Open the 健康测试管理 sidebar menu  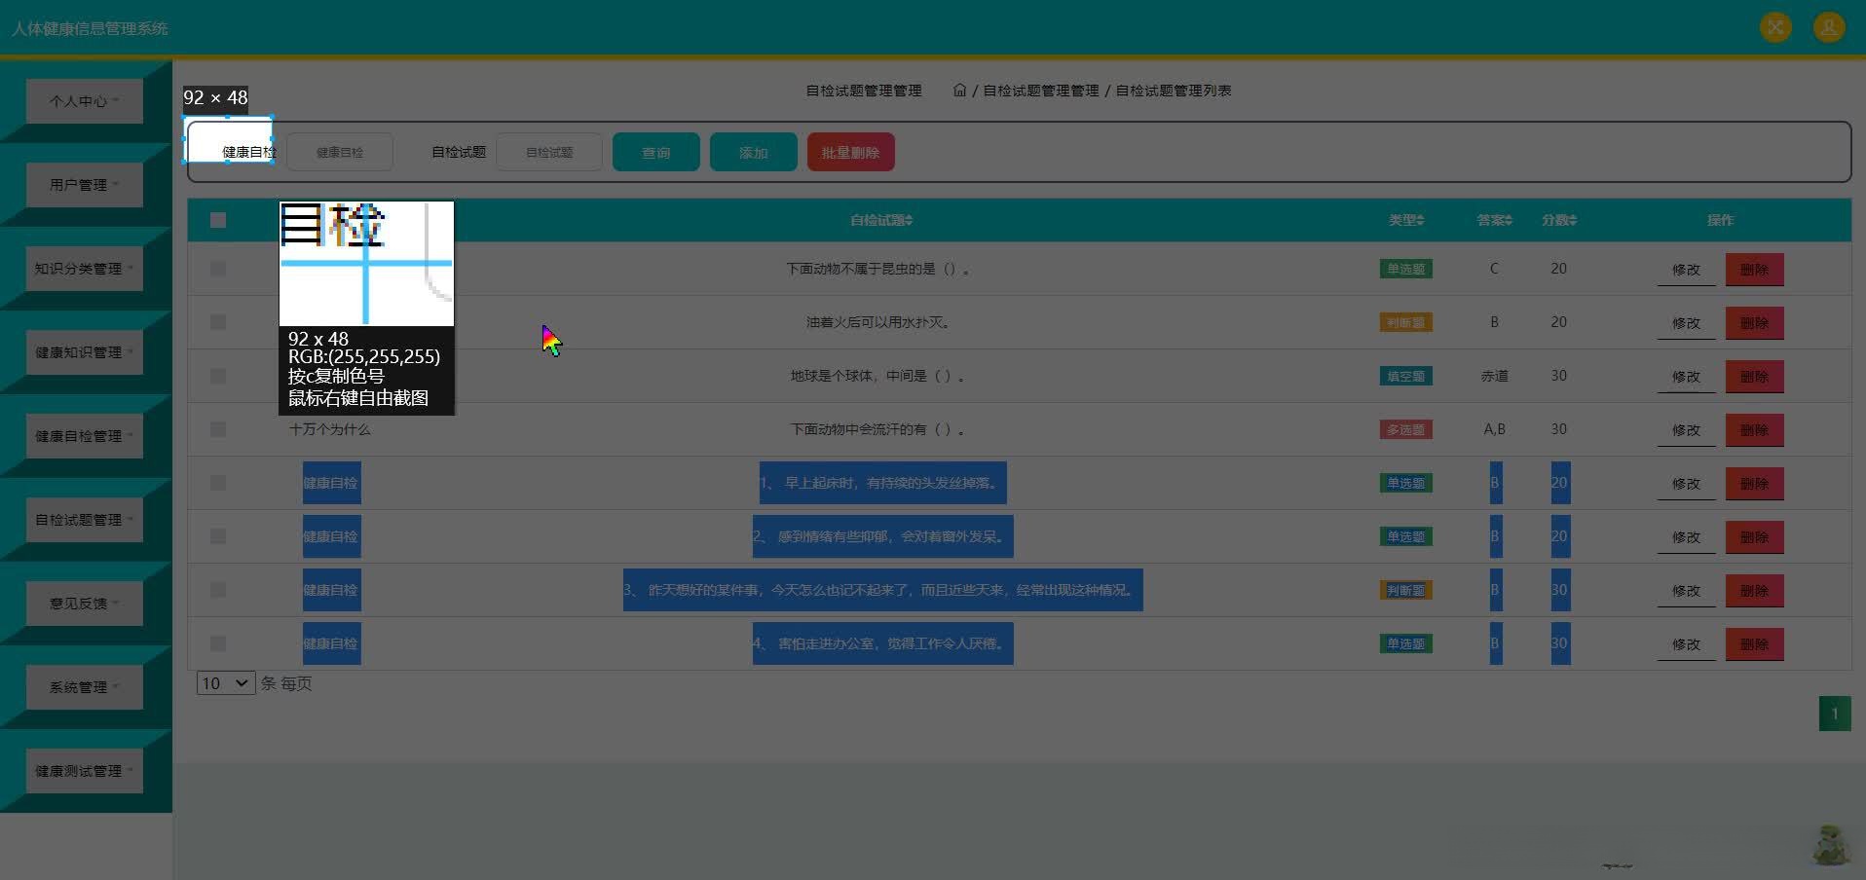click(85, 771)
